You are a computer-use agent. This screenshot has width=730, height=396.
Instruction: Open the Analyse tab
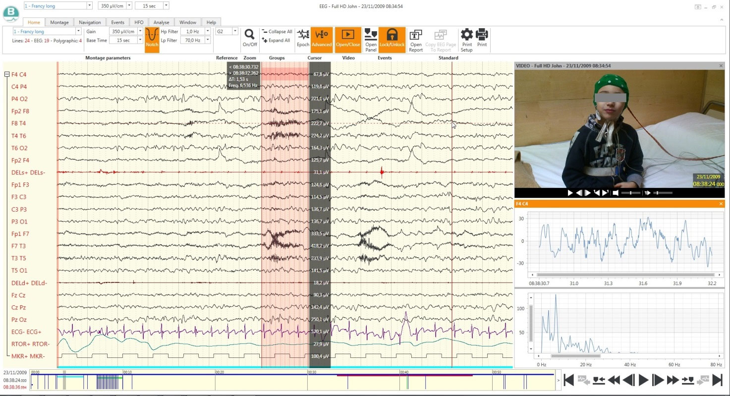tap(162, 22)
